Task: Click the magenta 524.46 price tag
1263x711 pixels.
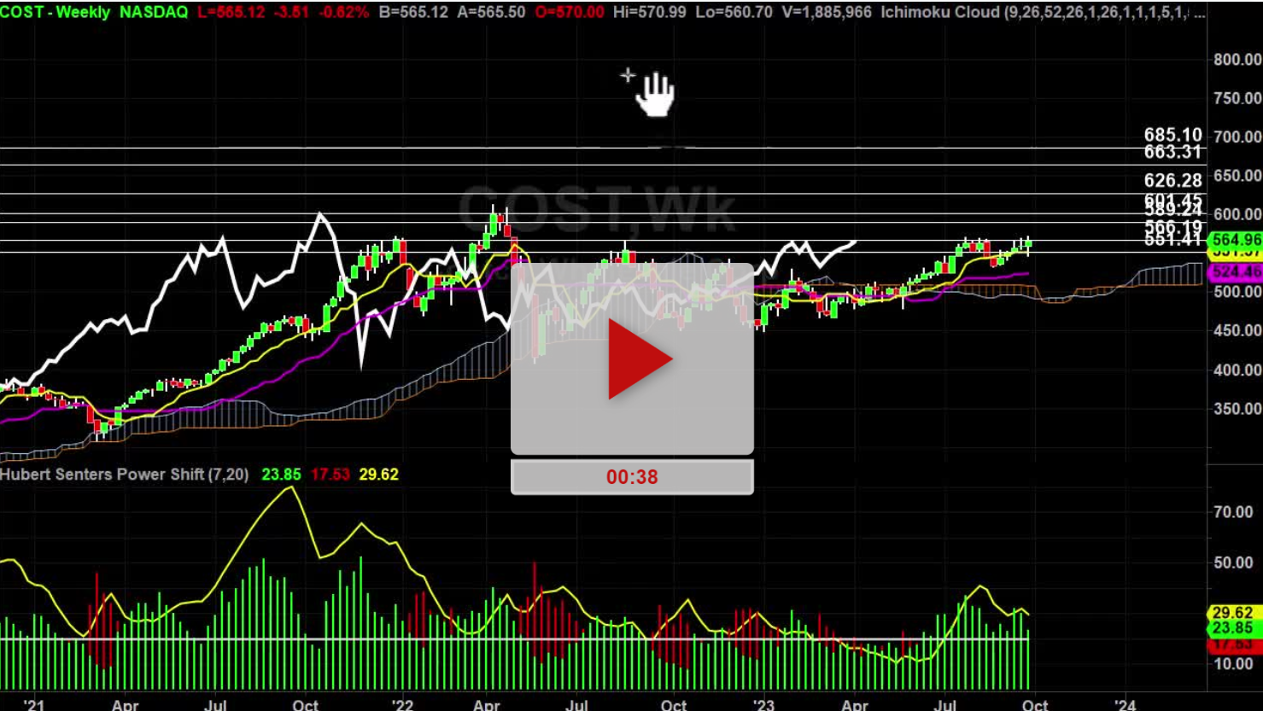Action: (x=1236, y=272)
